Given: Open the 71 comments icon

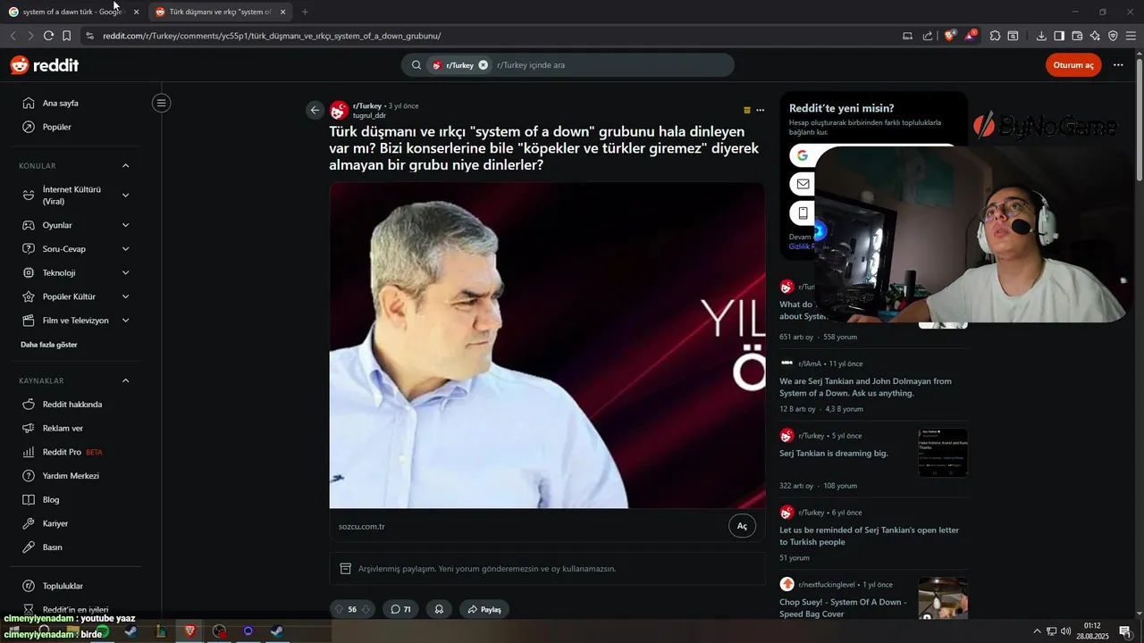Looking at the screenshot, I should pos(401,609).
